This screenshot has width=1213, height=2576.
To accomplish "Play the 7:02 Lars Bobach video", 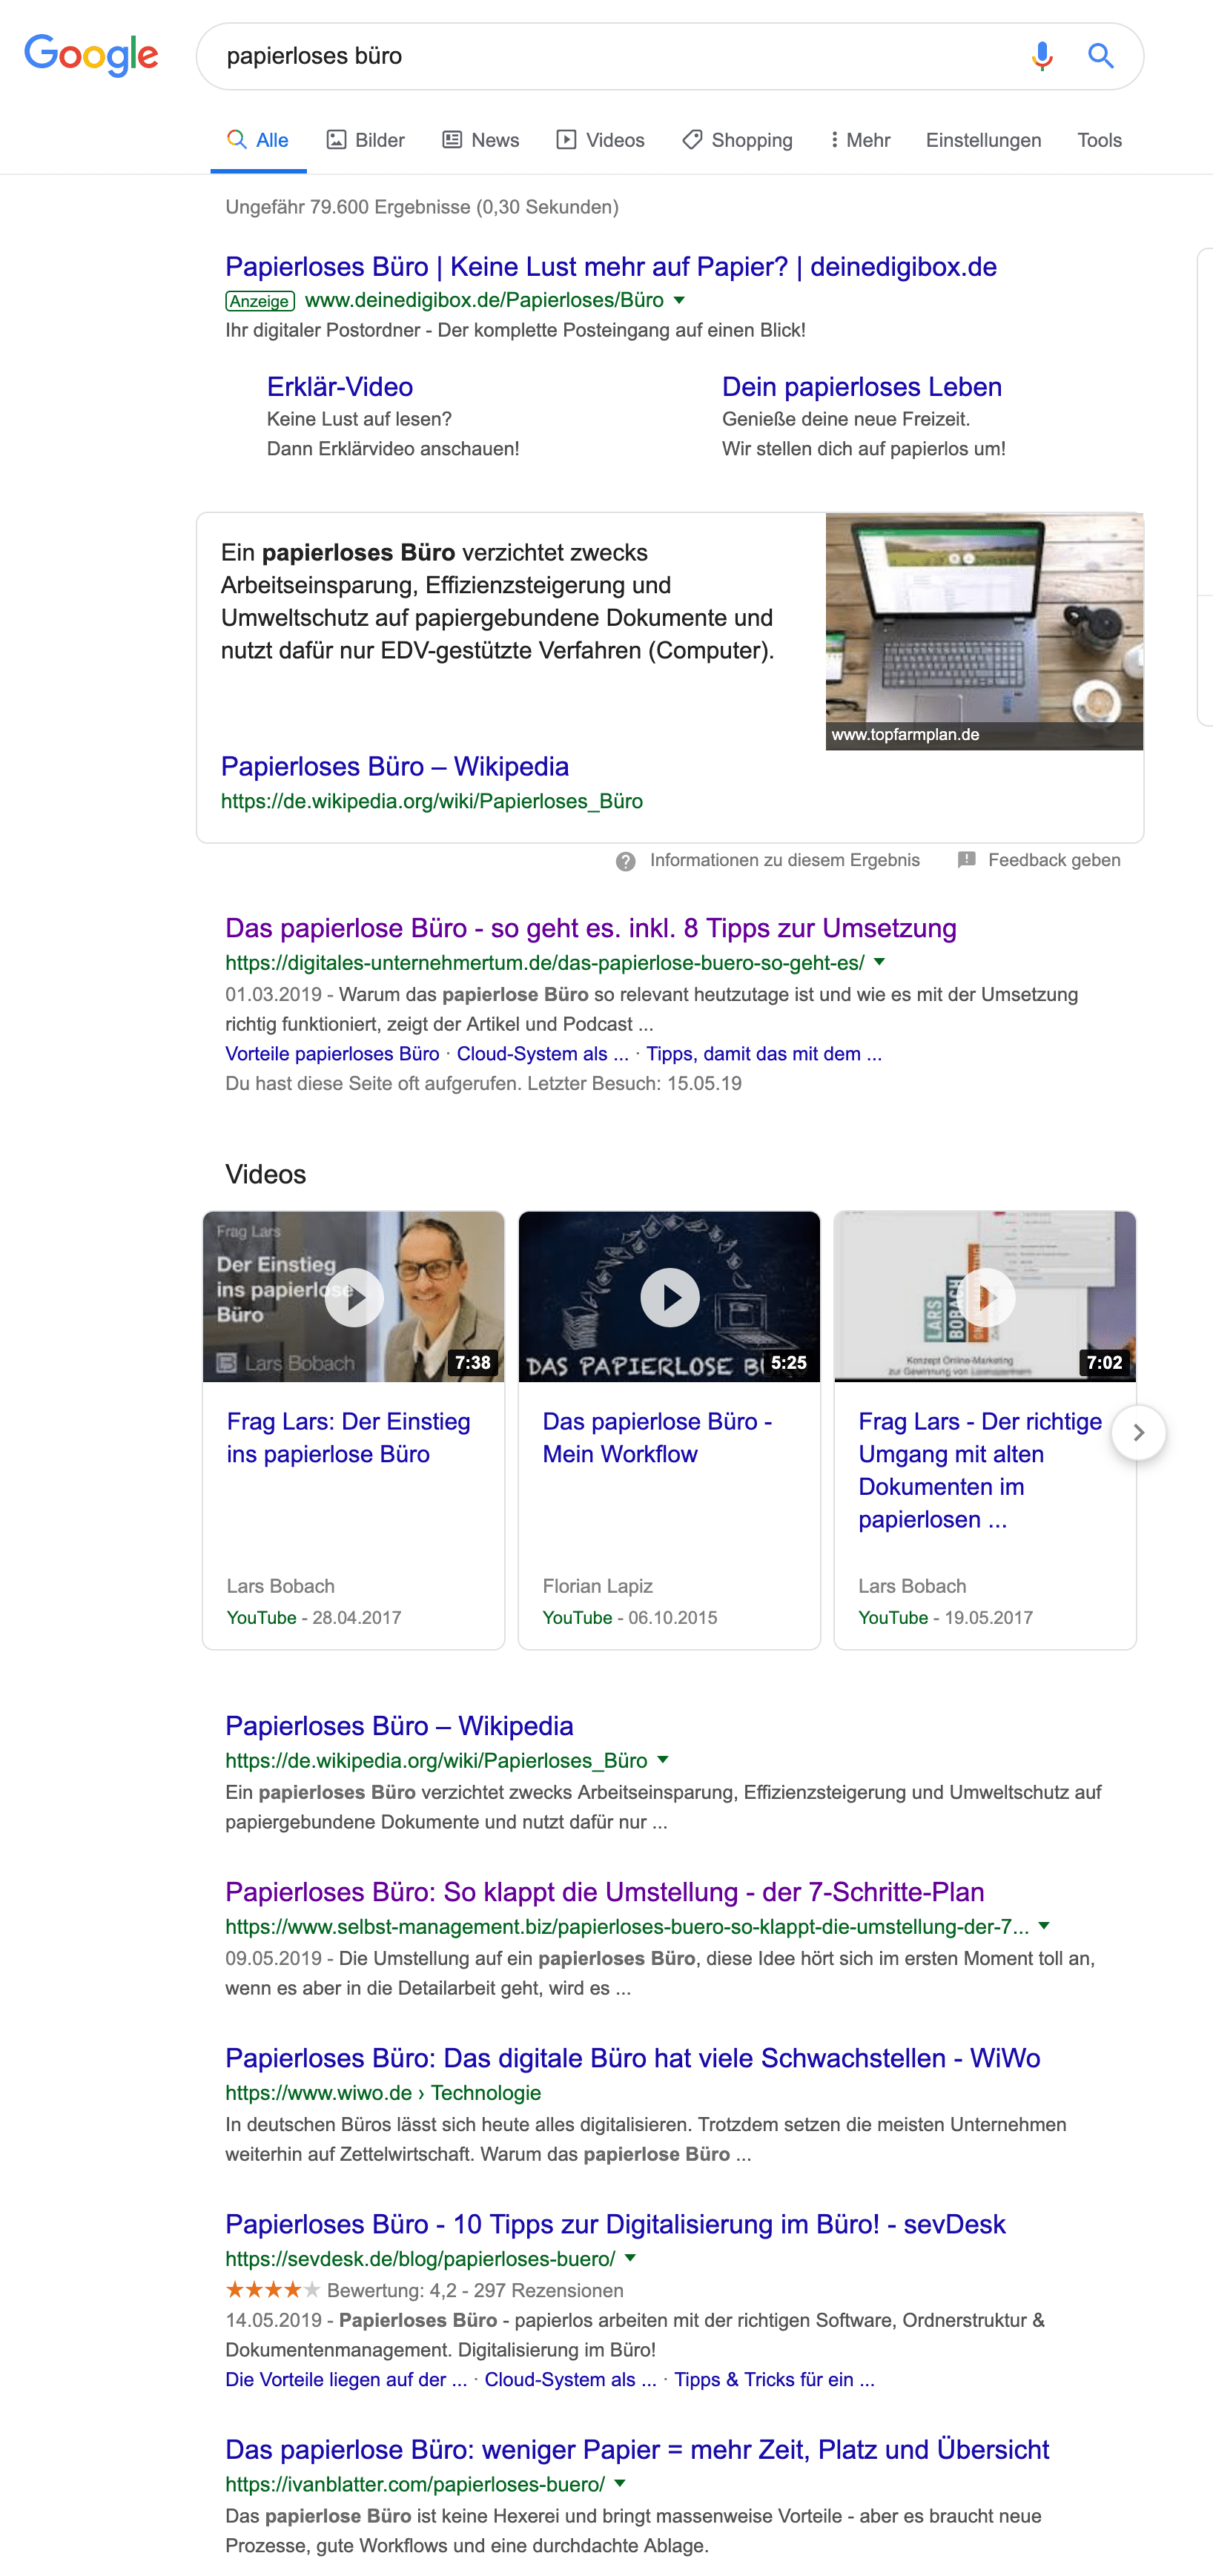I will [x=985, y=1297].
